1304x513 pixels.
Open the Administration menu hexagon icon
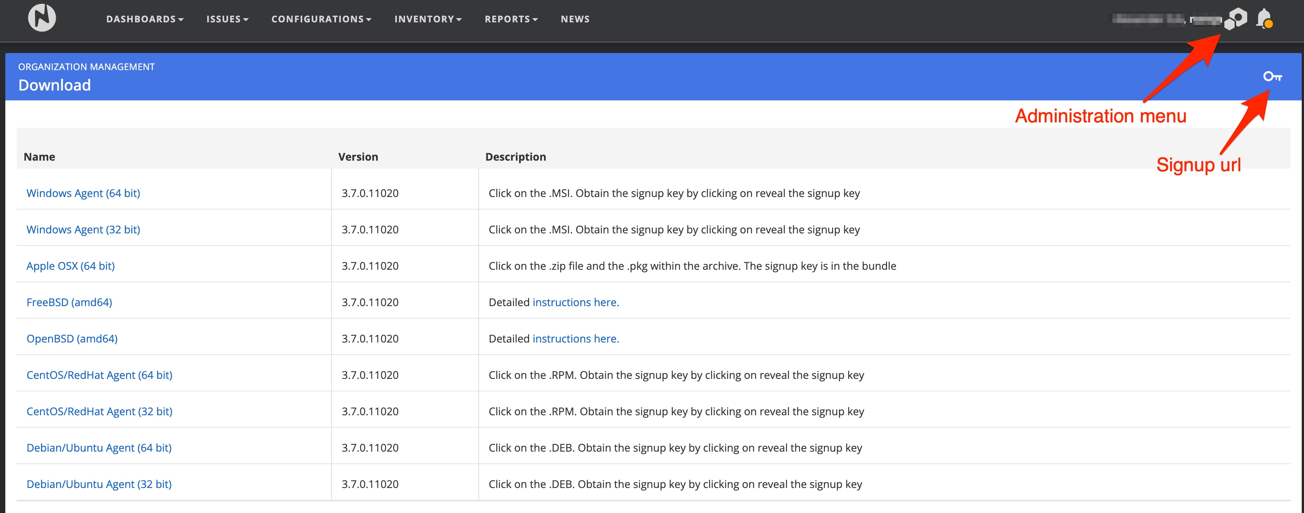point(1235,19)
